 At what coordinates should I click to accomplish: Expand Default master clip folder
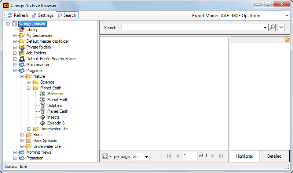pos(15,41)
